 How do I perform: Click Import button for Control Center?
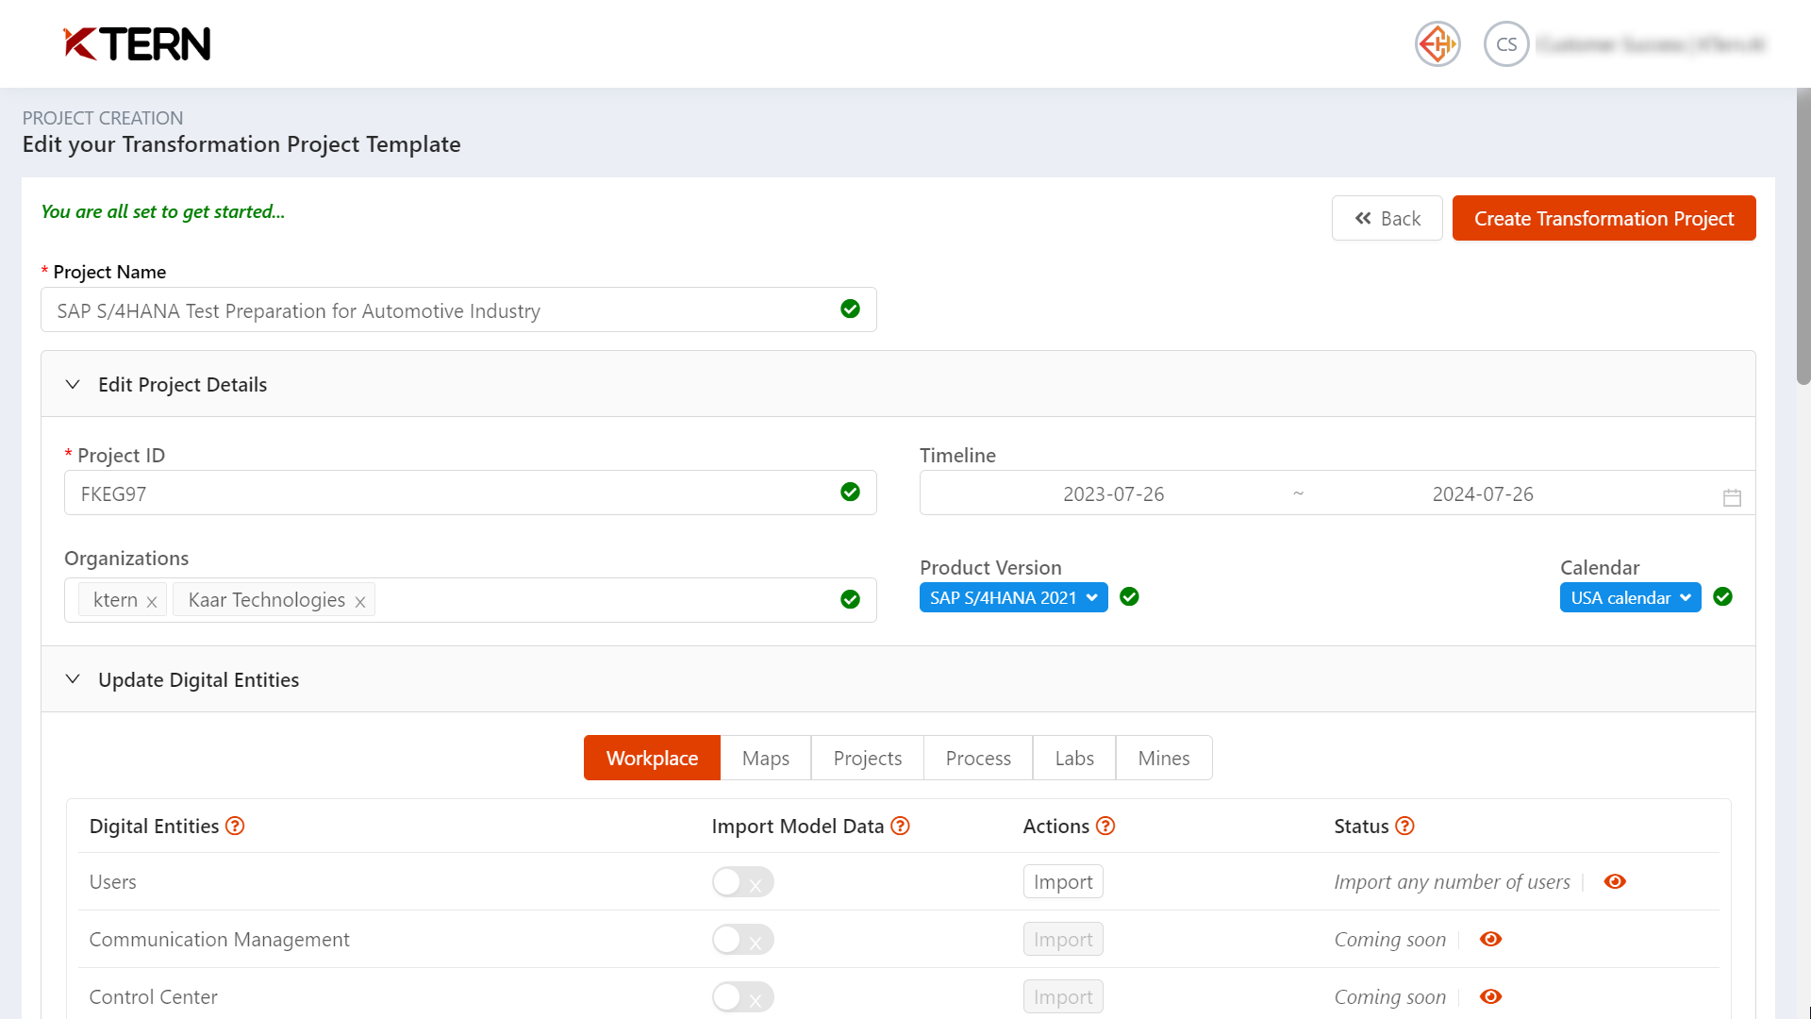1063,996
